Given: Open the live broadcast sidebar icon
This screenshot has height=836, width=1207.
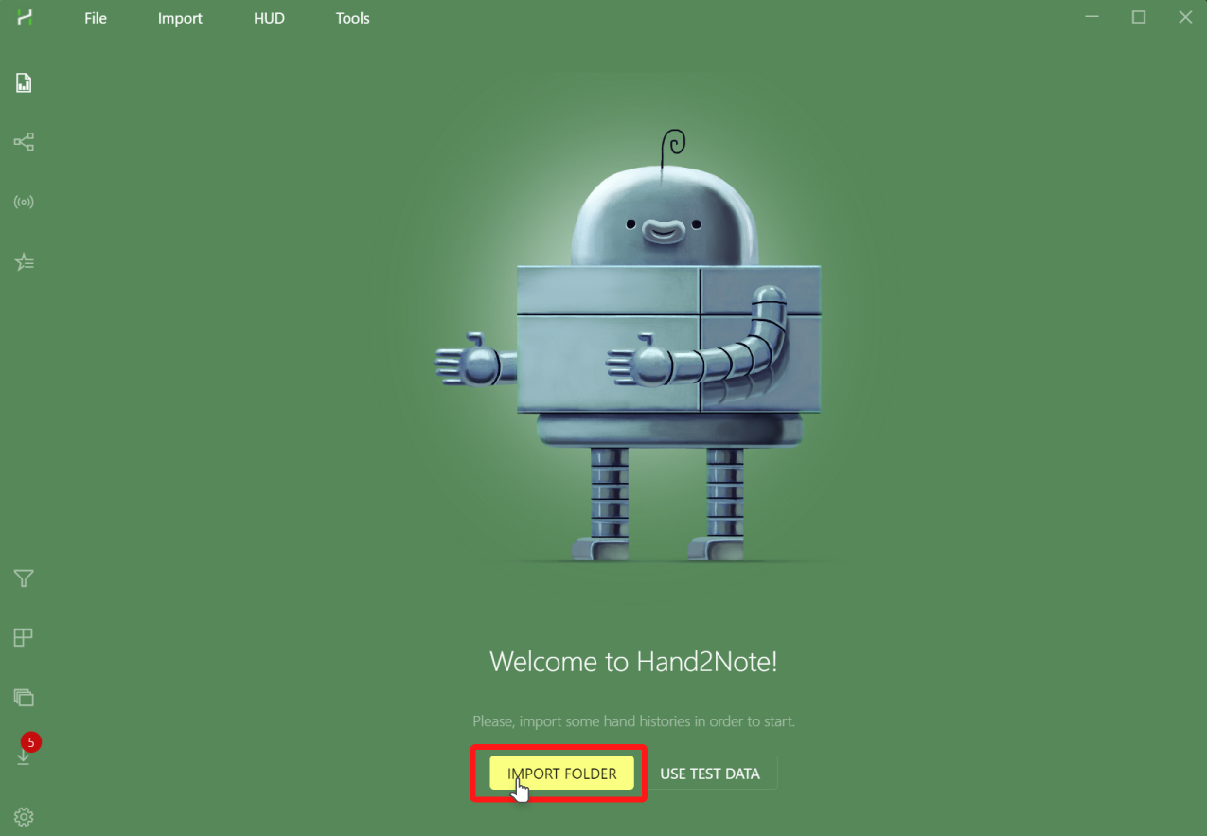Looking at the screenshot, I should [24, 202].
